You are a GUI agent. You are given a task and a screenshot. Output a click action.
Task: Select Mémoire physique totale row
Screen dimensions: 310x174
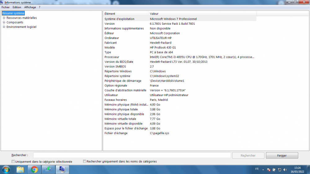pos(180,109)
